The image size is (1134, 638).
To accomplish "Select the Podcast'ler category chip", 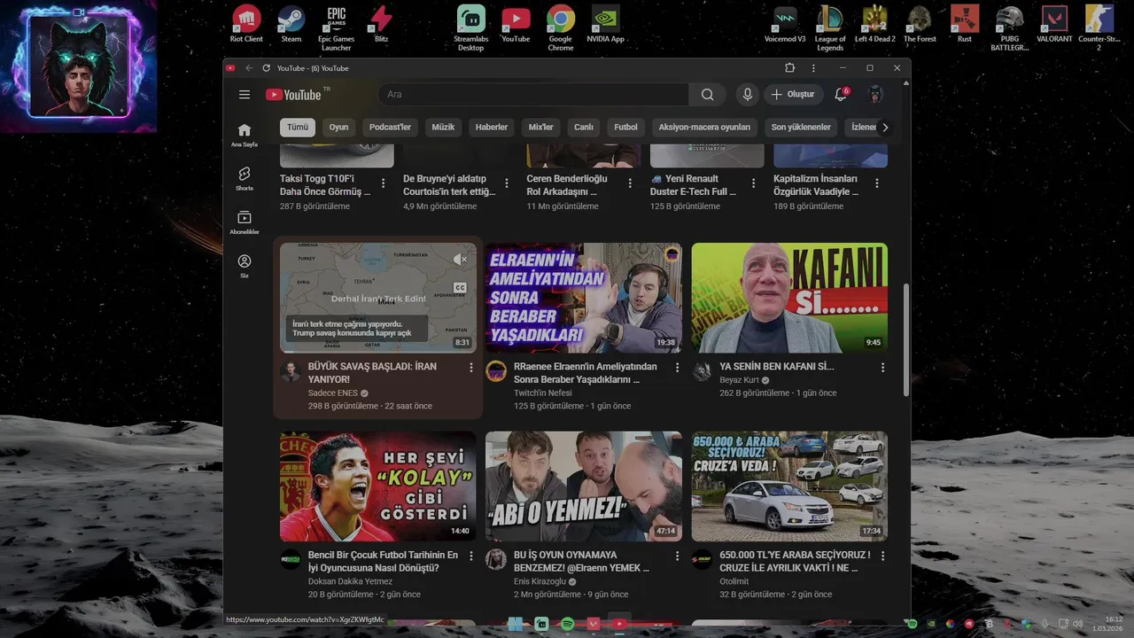I will pyautogui.click(x=390, y=127).
